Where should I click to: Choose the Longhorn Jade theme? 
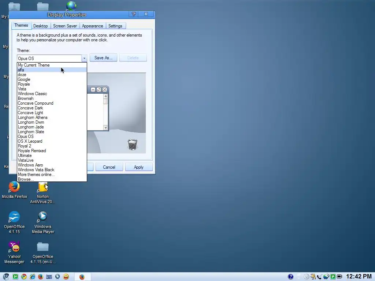pos(52,127)
